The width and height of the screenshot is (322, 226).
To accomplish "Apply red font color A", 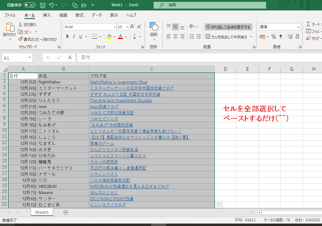I will tap(120, 37).
